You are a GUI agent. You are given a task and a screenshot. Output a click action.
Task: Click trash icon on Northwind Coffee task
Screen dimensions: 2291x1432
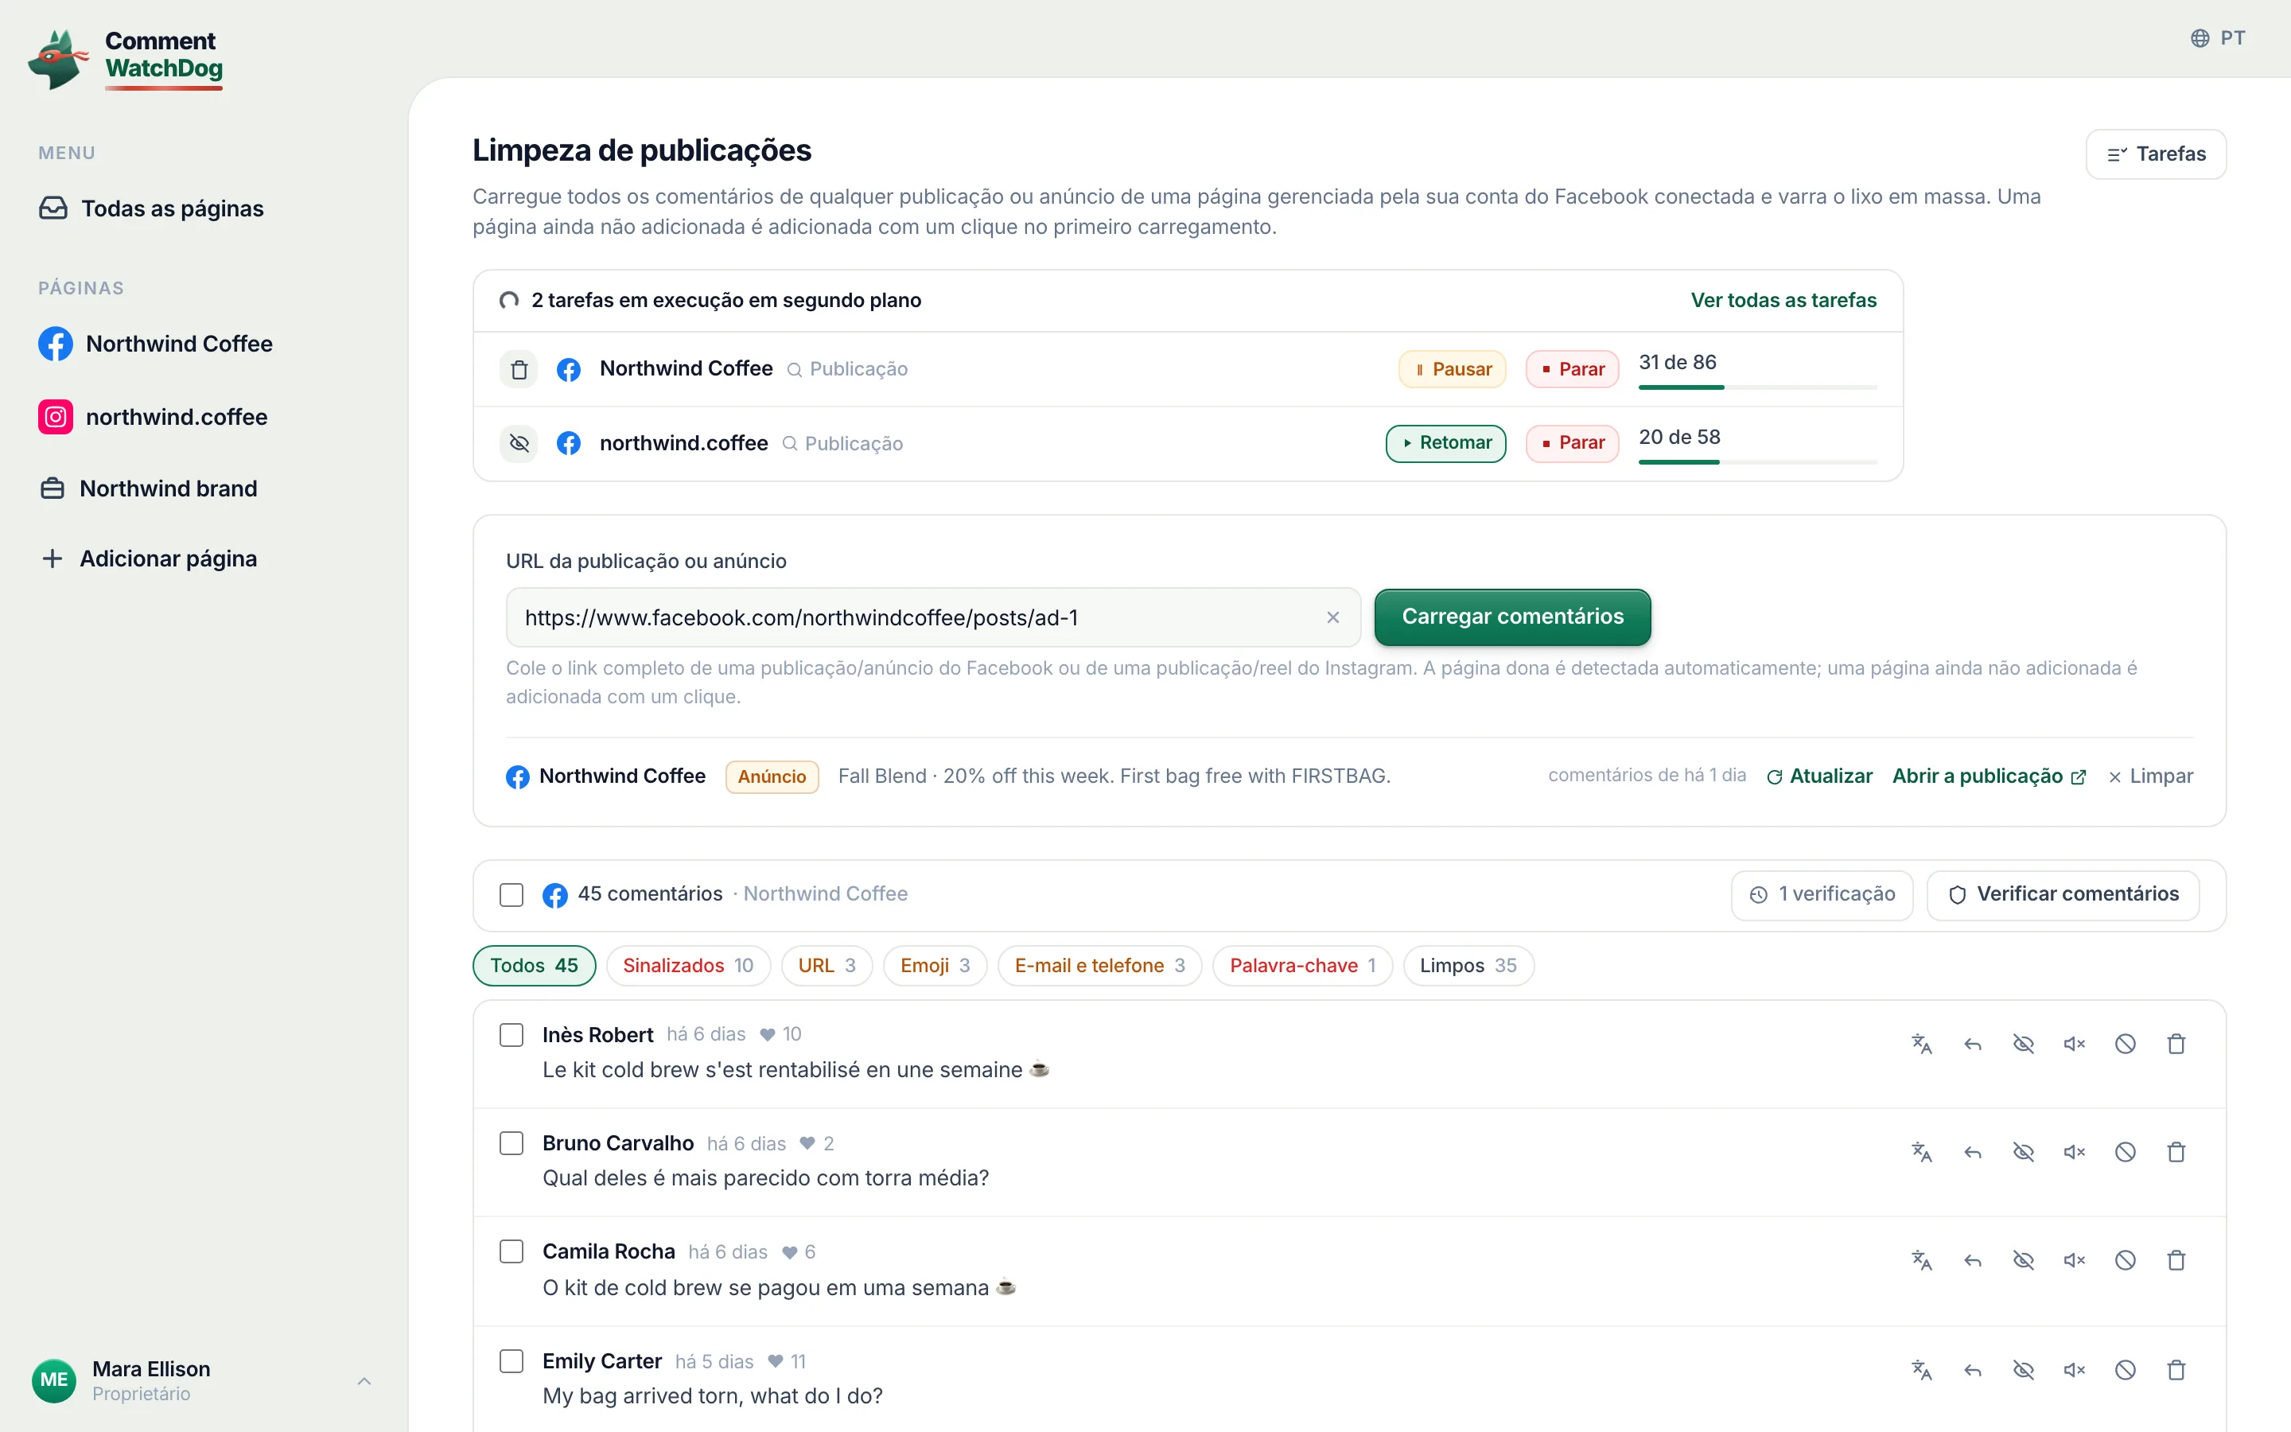pos(519,369)
